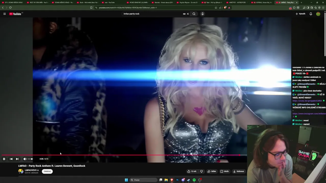
Task: Open the Brave VPN shield icon
Action: pos(319,8)
